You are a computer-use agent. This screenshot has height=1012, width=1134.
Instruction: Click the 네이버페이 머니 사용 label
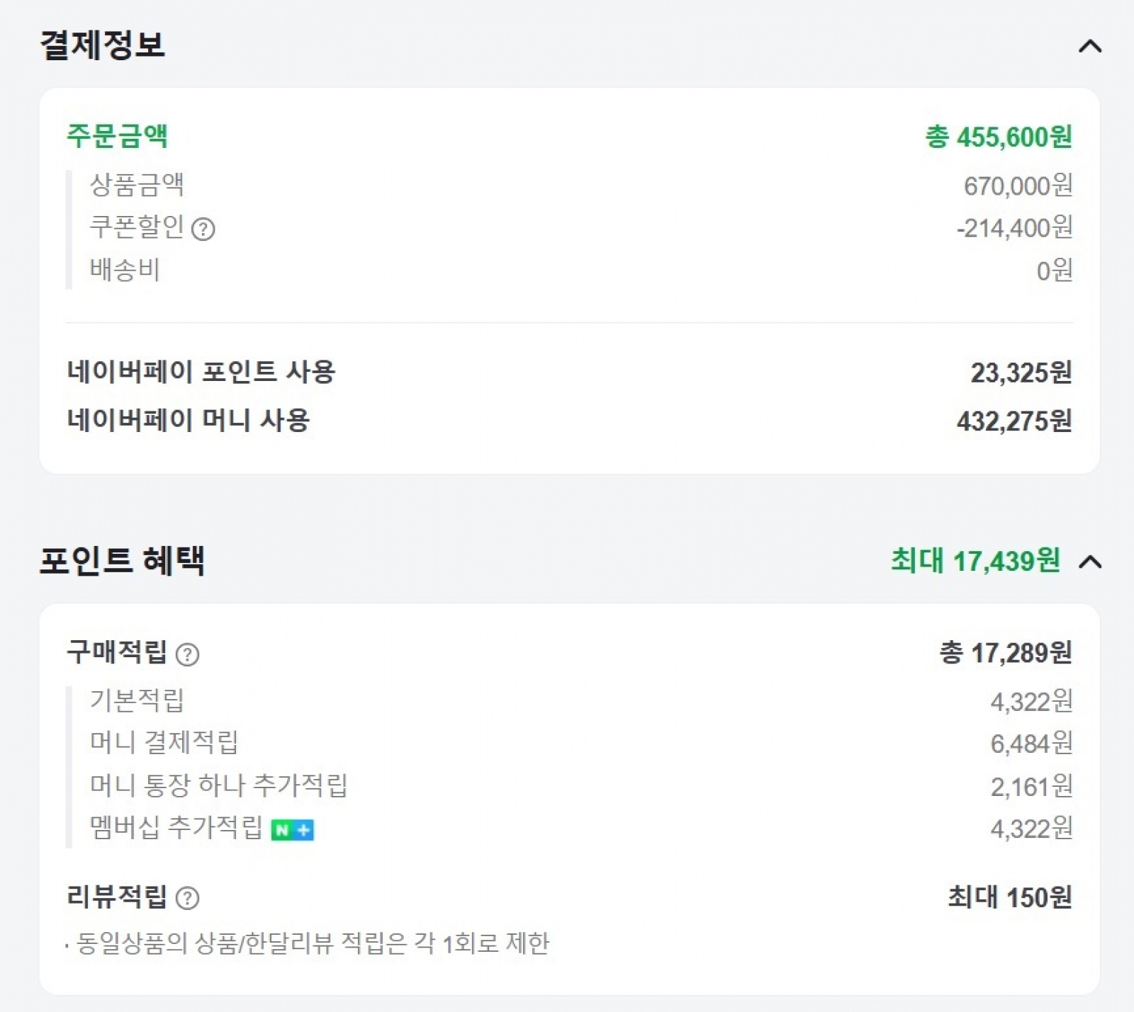(189, 421)
